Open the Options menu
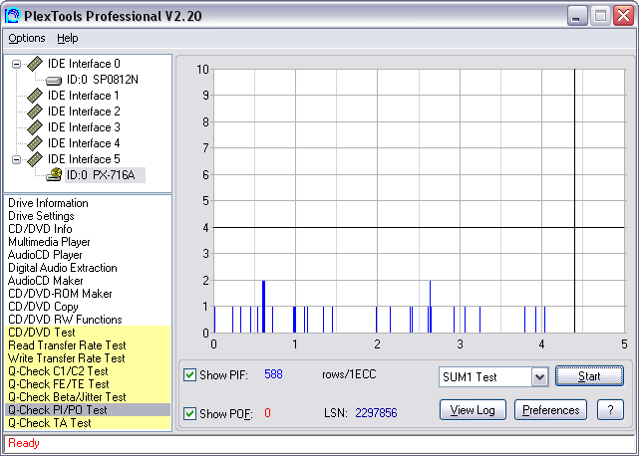This screenshot has width=639, height=456. pos(27,38)
